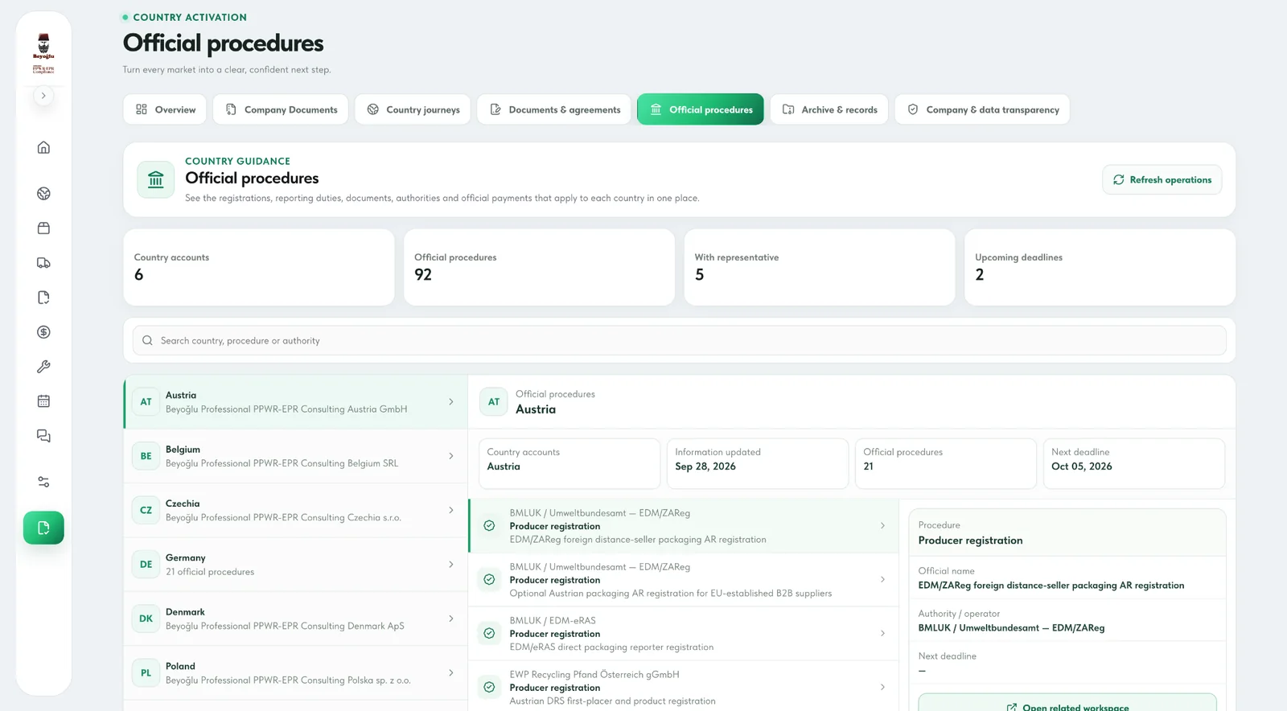Select the Belgium country row

point(296,456)
